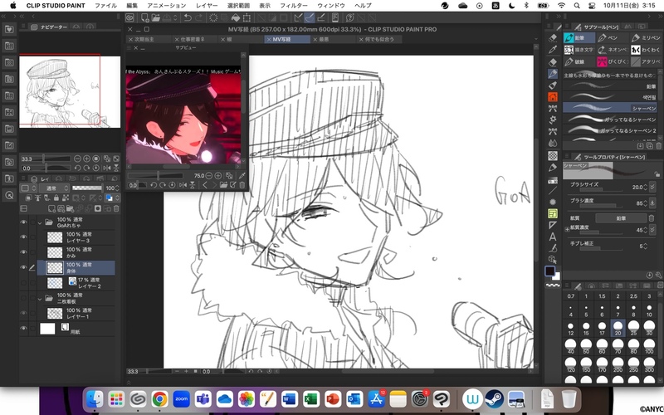Open Steam from the Dock
This screenshot has width=664, height=415.
tap(494, 399)
